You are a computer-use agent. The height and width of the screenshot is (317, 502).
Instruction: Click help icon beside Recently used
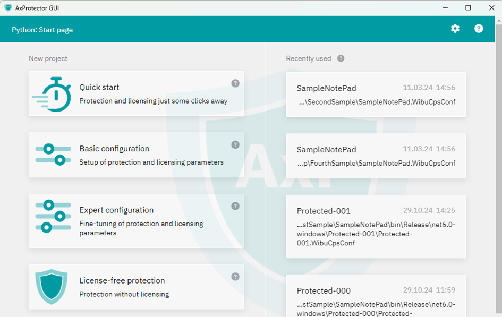[341, 58]
